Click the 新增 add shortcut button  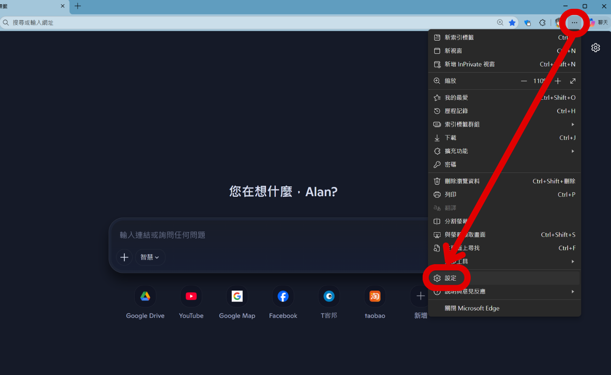tap(420, 296)
